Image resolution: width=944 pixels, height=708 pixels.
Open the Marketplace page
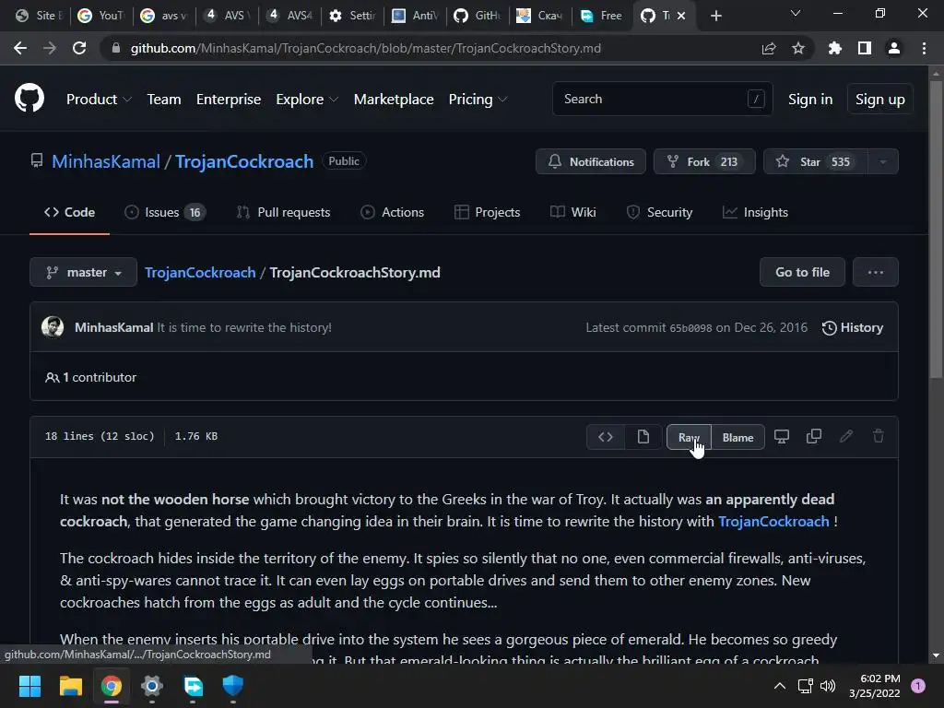(394, 100)
